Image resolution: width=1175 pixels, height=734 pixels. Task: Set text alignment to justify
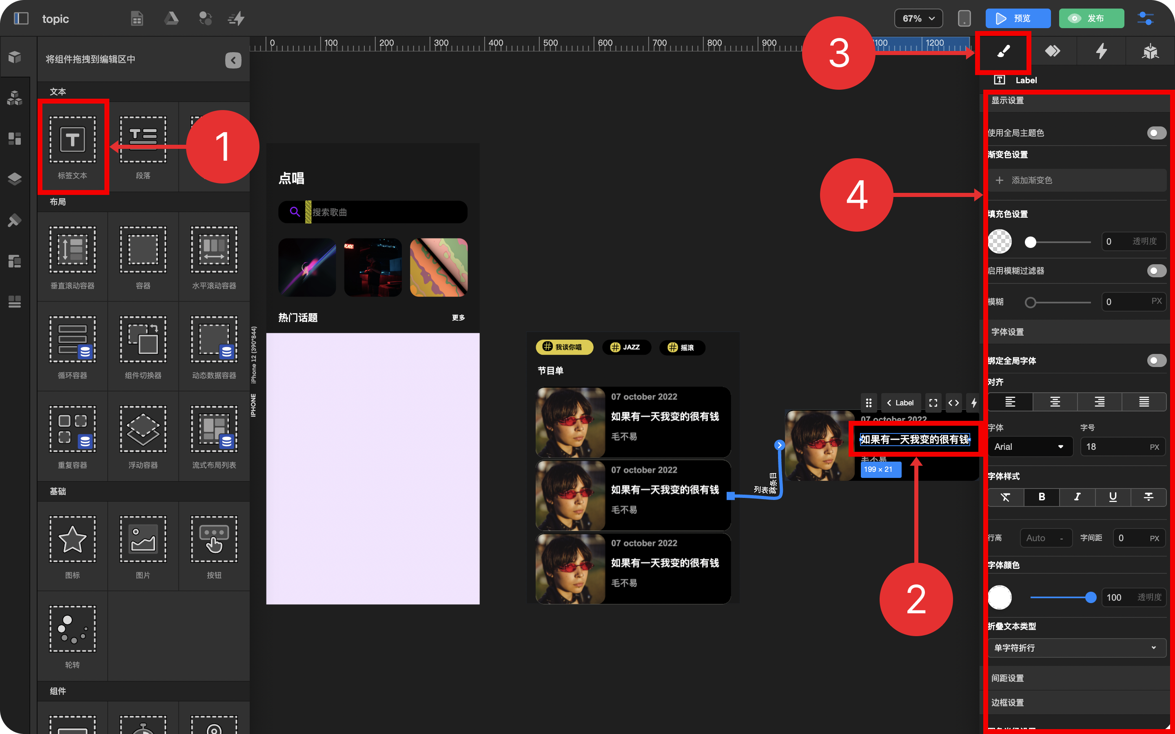1144,402
